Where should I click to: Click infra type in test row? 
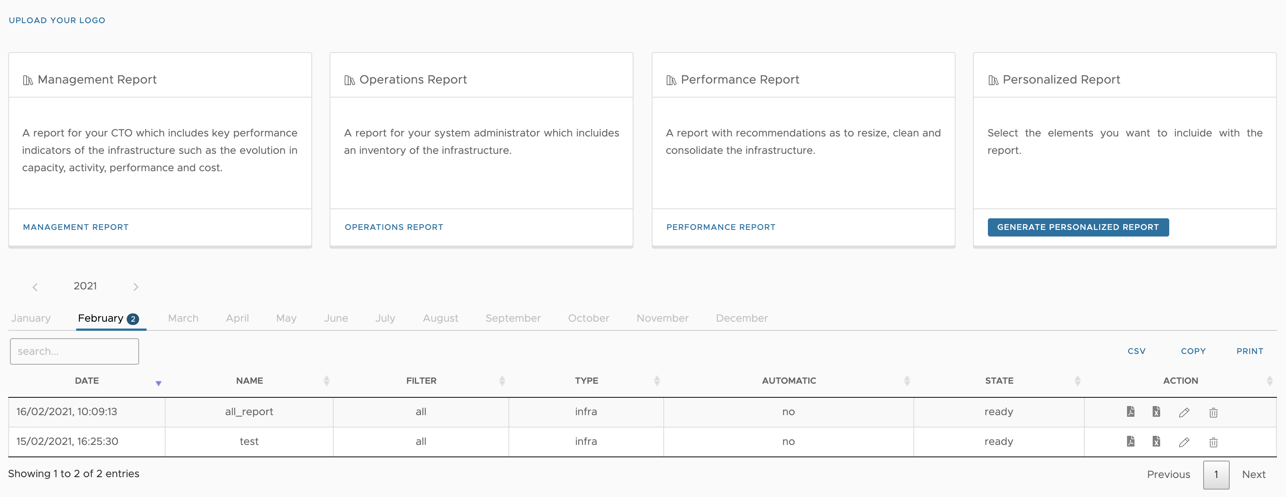586,442
